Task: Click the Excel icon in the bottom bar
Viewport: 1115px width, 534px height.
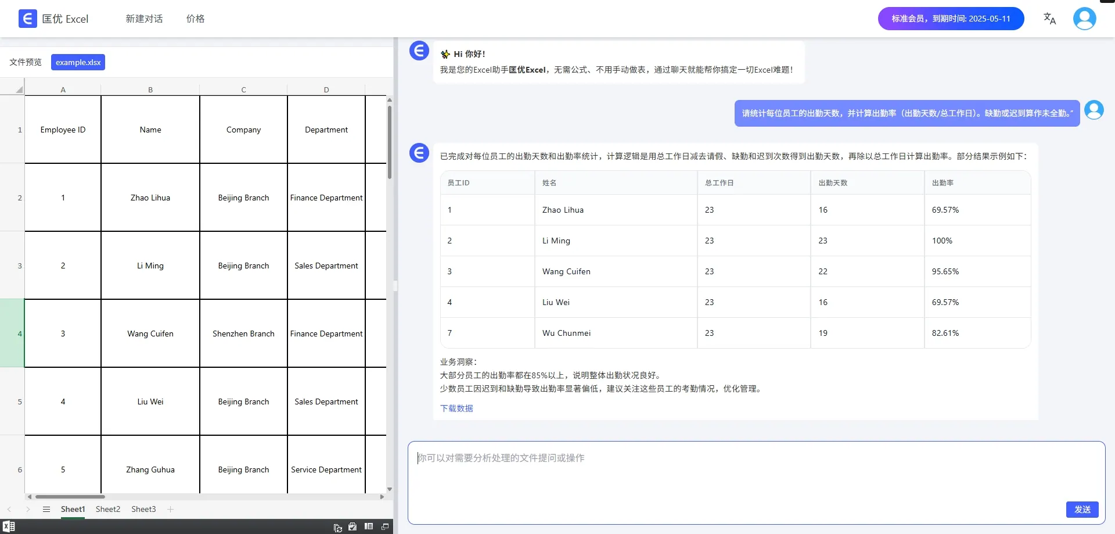Action: (x=9, y=526)
